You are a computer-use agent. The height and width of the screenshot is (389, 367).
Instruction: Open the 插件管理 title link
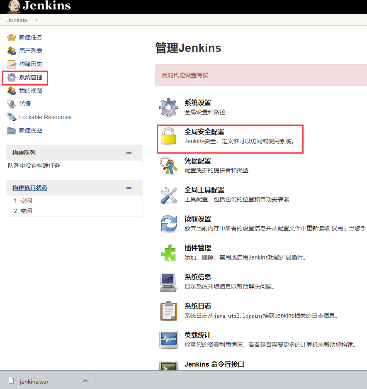[198, 248]
